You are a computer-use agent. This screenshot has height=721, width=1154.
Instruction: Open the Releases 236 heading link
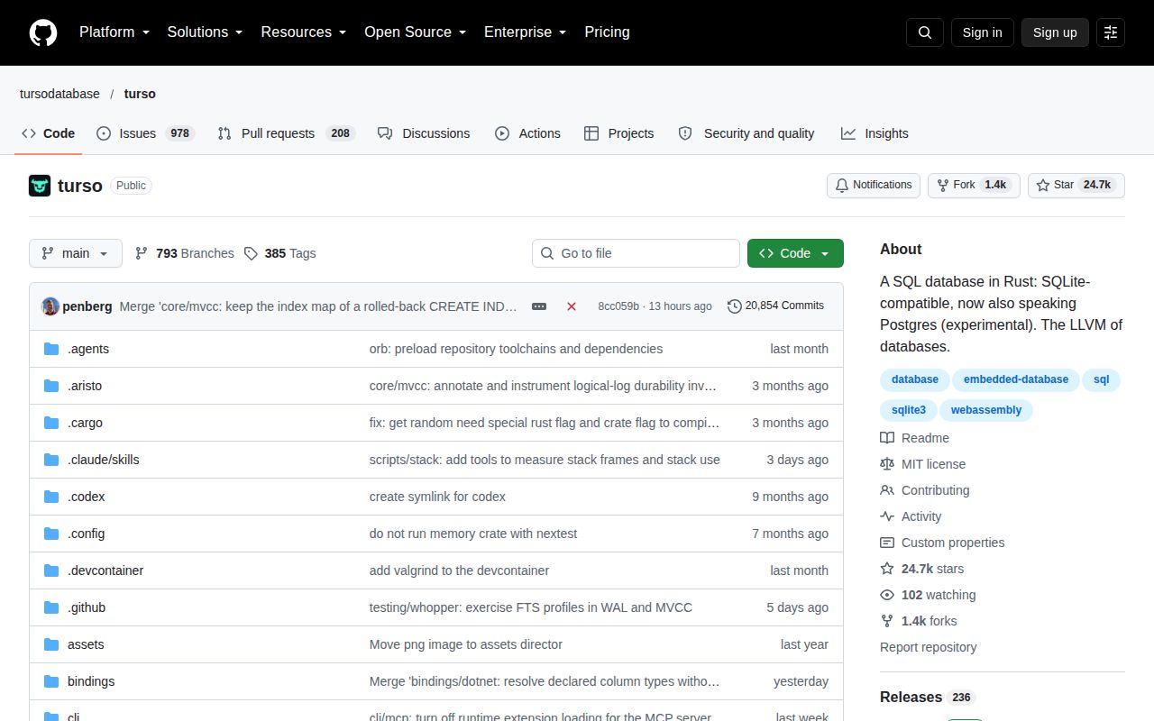pos(928,698)
